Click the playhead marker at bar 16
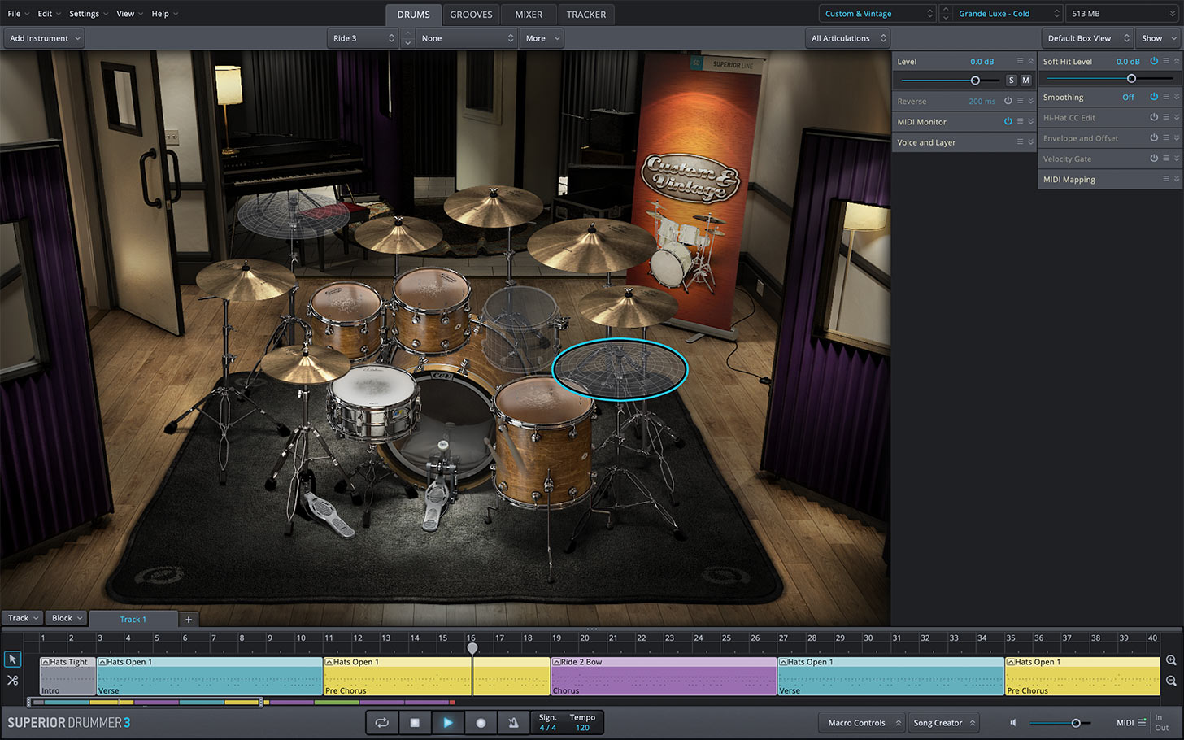This screenshot has width=1184, height=740. click(x=472, y=648)
